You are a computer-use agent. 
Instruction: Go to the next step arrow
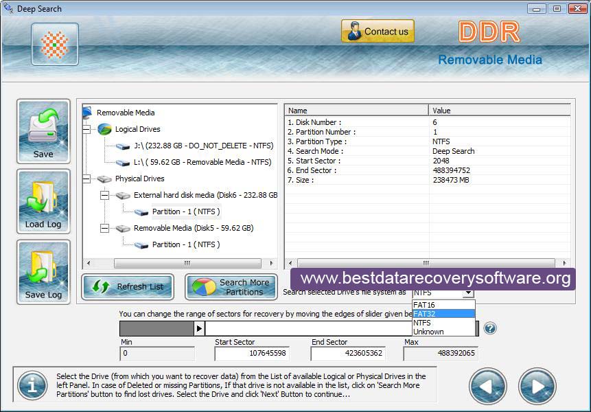point(537,386)
